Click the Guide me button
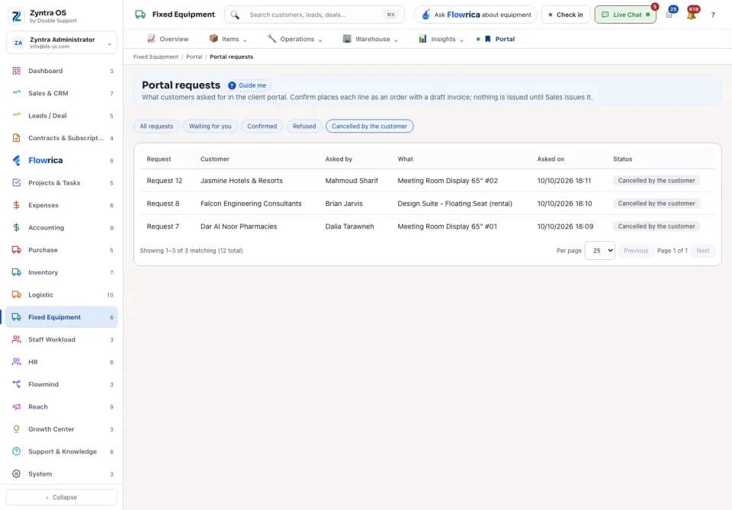732x510 pixels. [248, 85]
